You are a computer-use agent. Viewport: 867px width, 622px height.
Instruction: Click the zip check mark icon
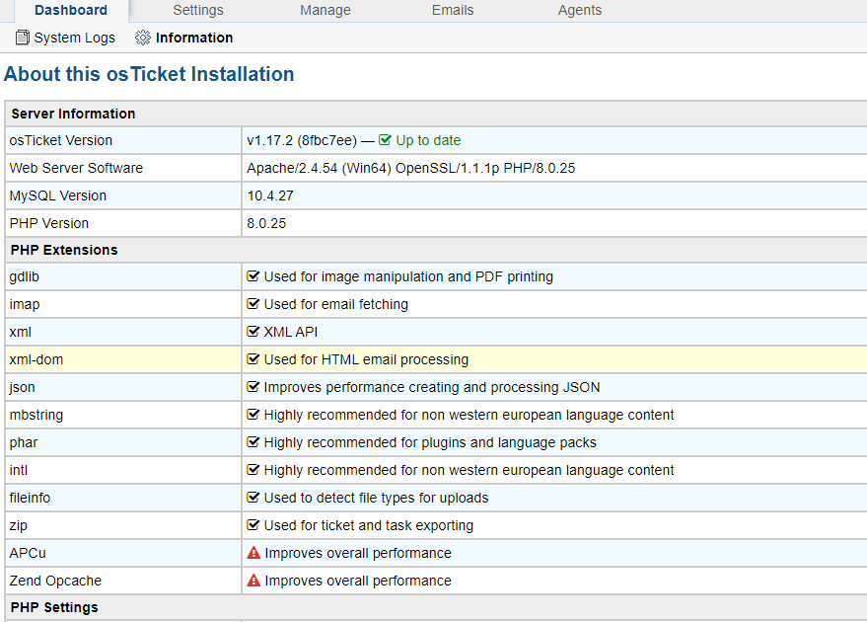[253, 525]
